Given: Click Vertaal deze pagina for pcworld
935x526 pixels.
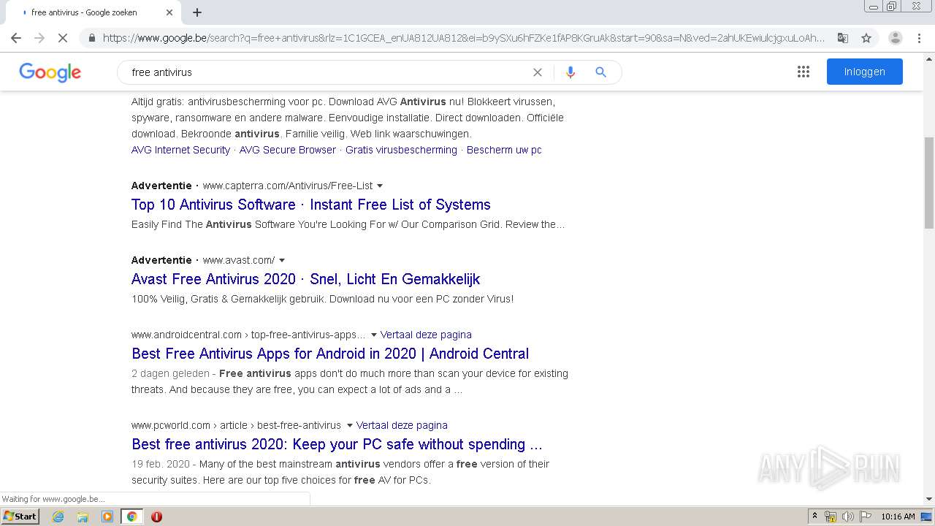Looking at the screenshot, I should (402, 425).
